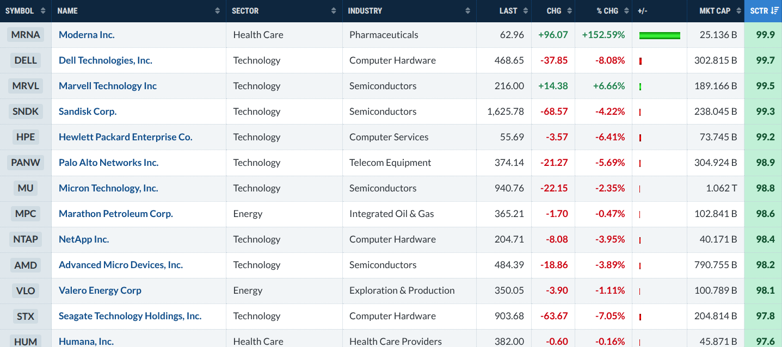Select the +/- column header

click(x=659, y=11)
